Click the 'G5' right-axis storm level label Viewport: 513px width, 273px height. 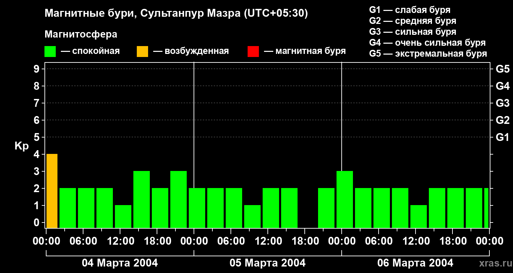coord(502,69)
